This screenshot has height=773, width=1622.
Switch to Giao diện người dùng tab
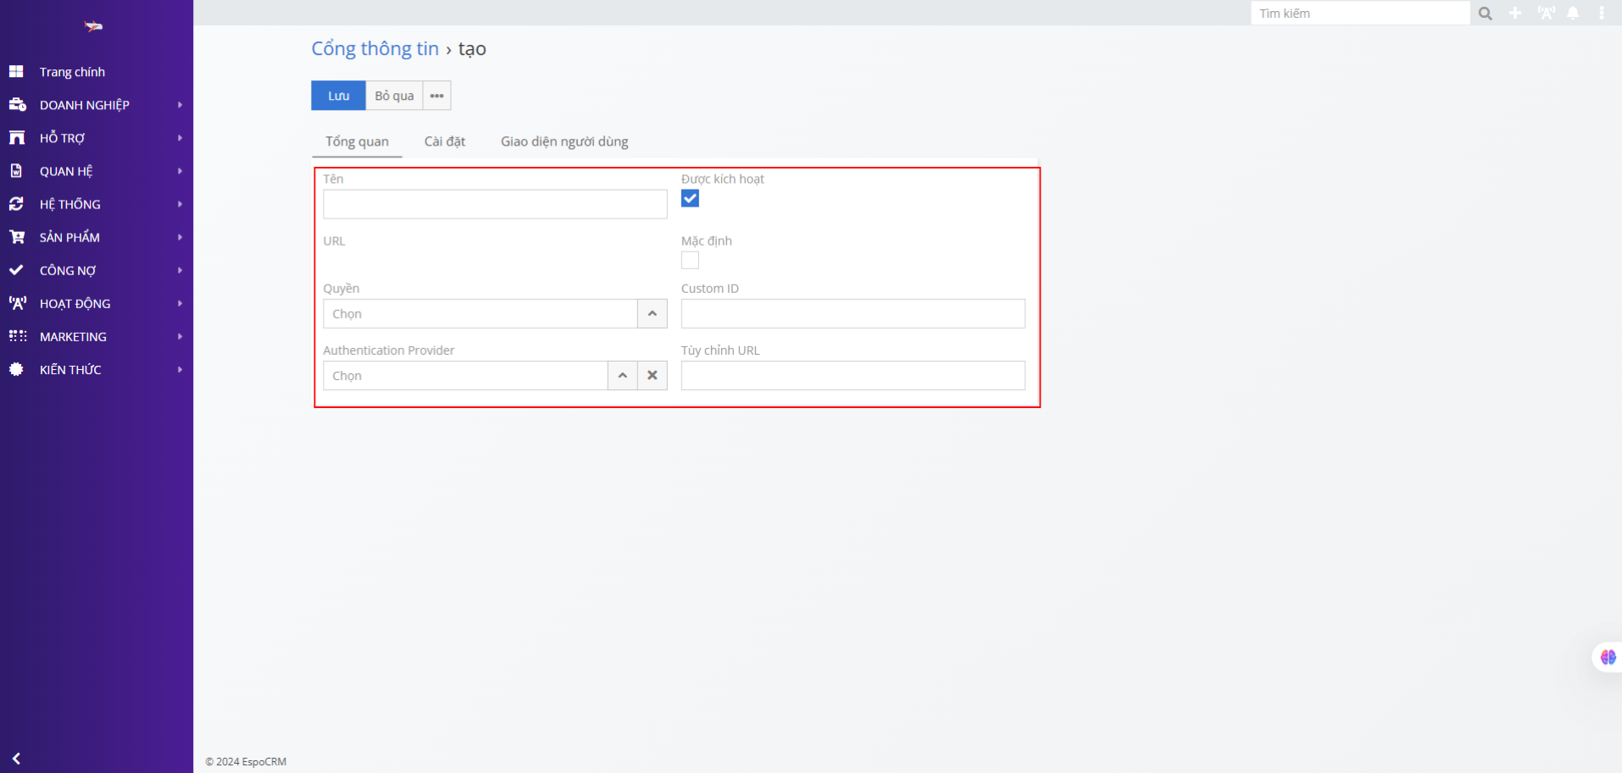[564, 141]
